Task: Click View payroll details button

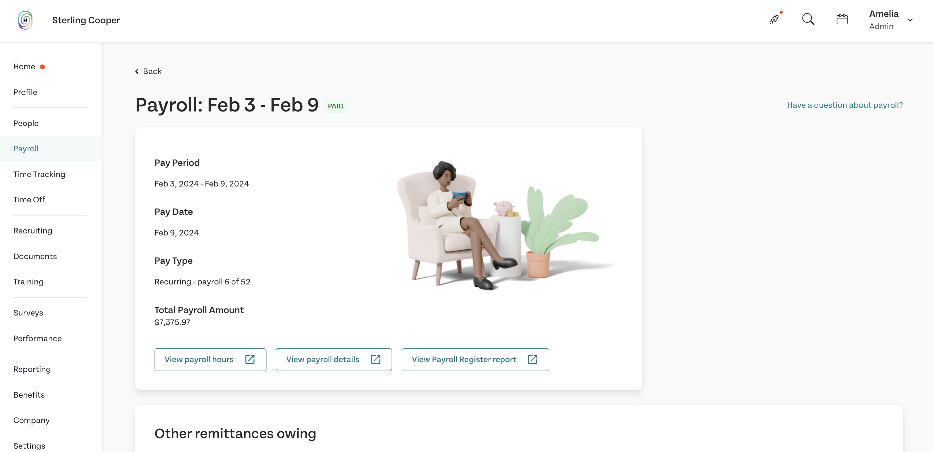Action: (x=333, y=359)
